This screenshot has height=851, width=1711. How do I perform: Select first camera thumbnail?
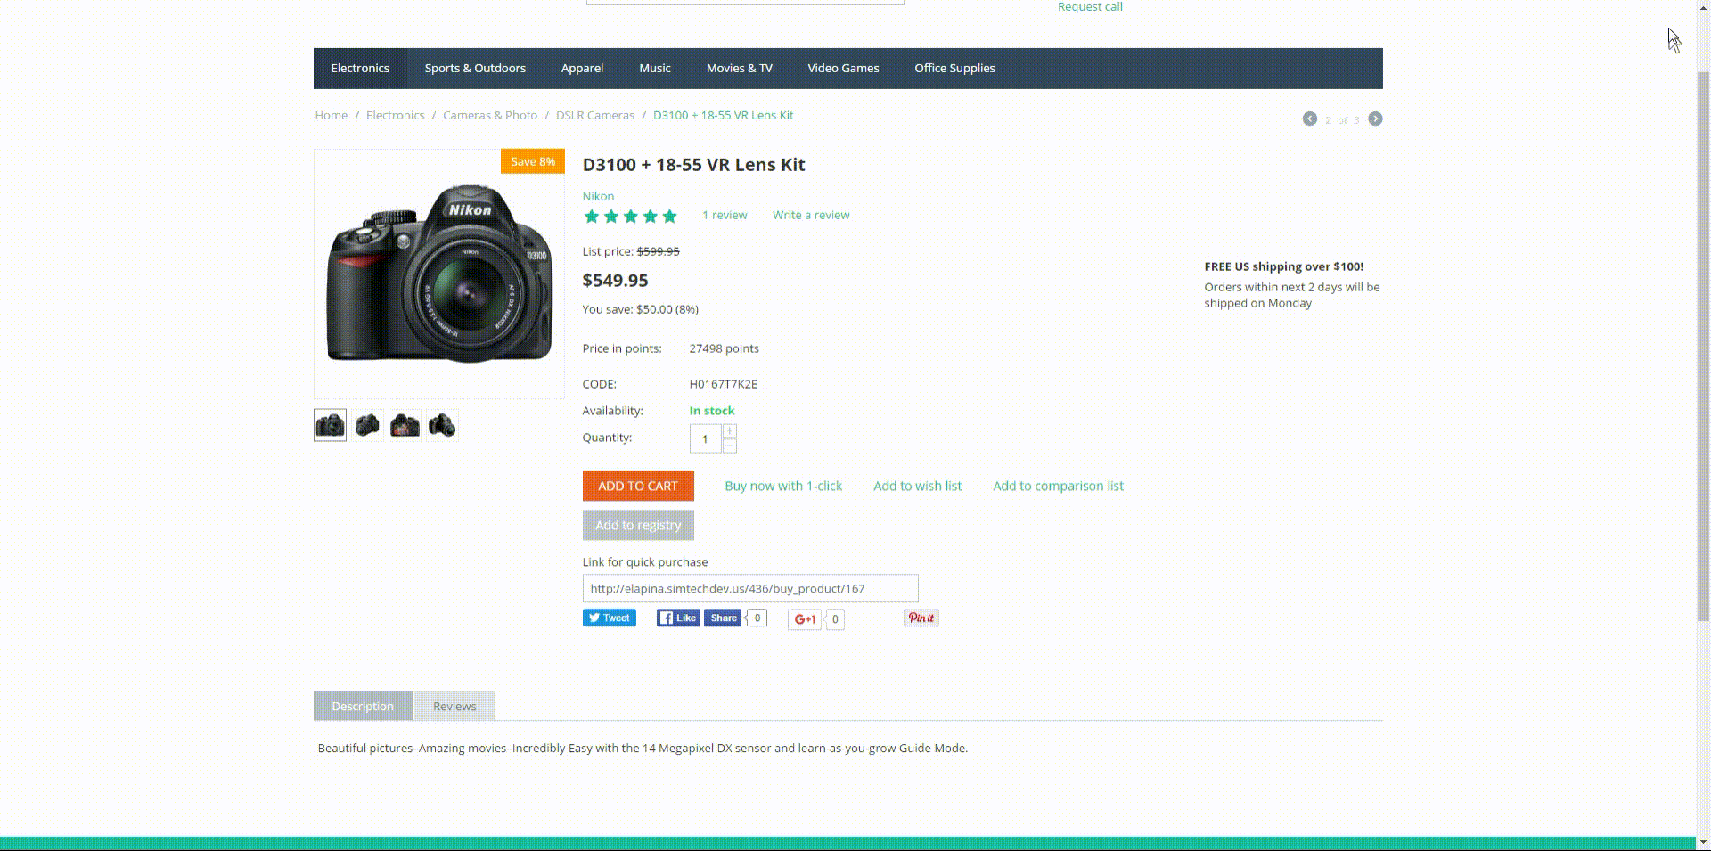330,425
